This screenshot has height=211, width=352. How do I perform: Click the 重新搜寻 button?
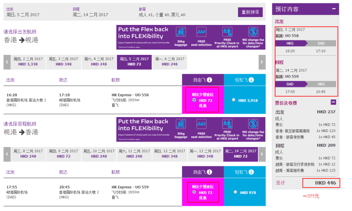[250, 12]
